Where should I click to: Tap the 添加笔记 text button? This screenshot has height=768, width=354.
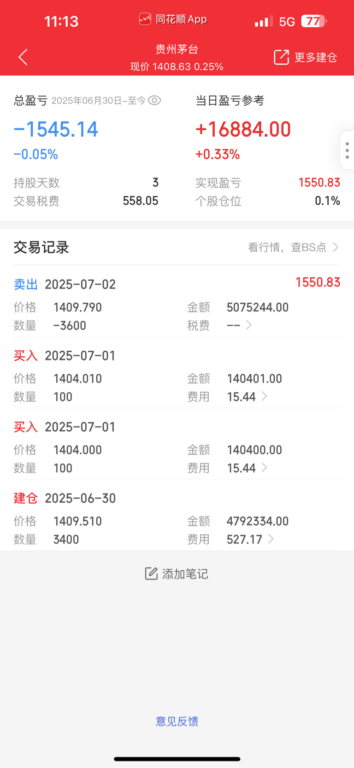(x=185, y=574)
